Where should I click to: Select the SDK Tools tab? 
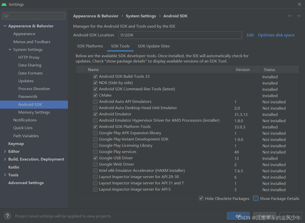coord(120,46)
